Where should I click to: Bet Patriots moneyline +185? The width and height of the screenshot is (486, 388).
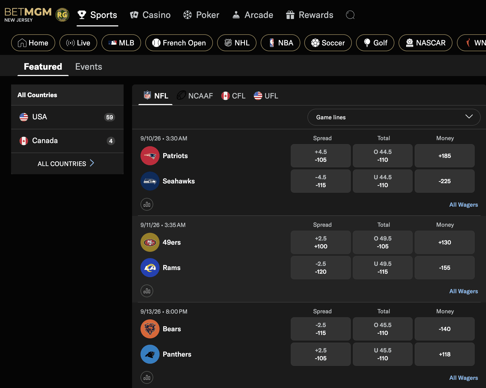pyautogui.click(x=445, y=156)
